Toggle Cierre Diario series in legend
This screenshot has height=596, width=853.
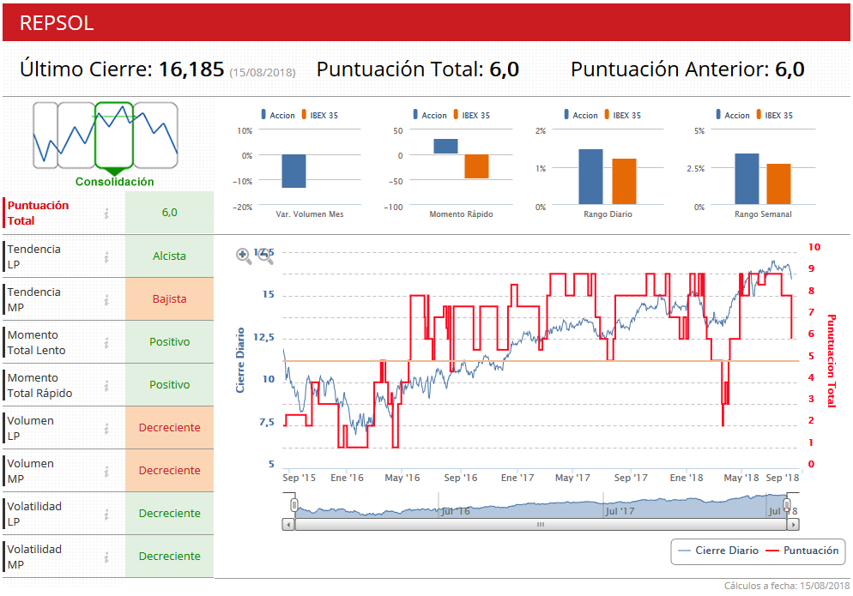tap(718, 551)
